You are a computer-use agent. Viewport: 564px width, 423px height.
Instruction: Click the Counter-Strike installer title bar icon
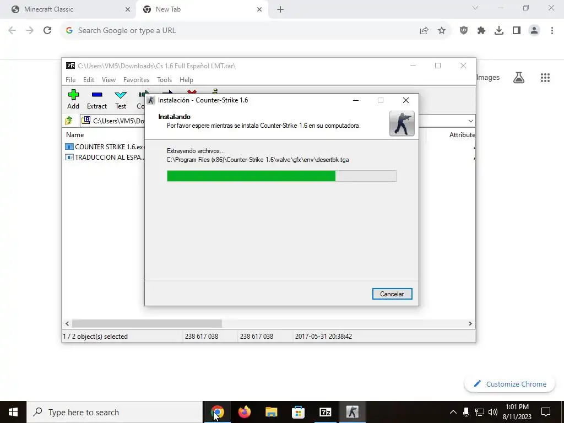point(151,100)
